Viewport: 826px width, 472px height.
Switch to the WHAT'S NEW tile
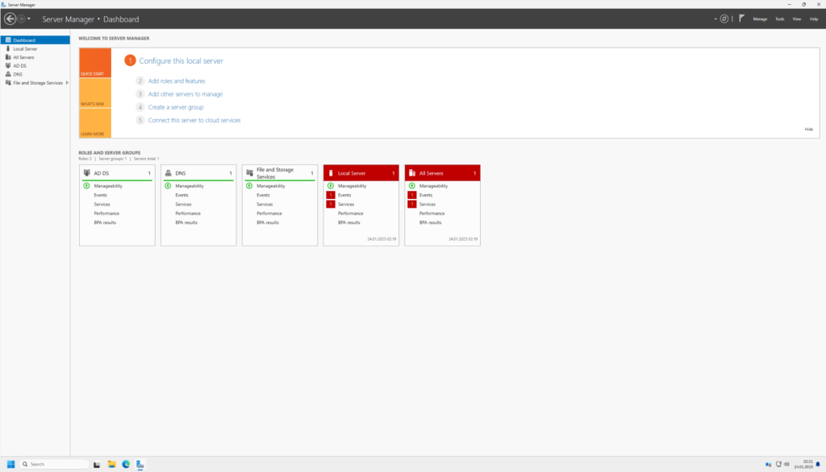pos(95,93)
